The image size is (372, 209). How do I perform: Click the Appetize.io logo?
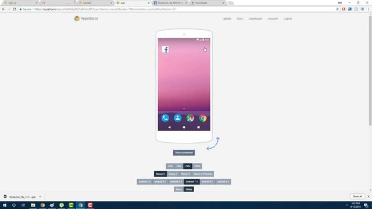86,19
